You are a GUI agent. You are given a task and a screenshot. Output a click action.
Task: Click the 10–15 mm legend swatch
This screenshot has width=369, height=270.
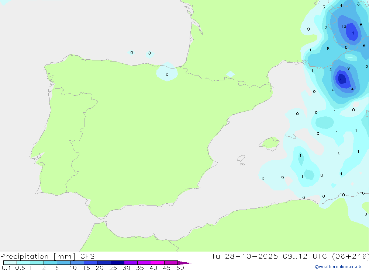tap(77, 263)
